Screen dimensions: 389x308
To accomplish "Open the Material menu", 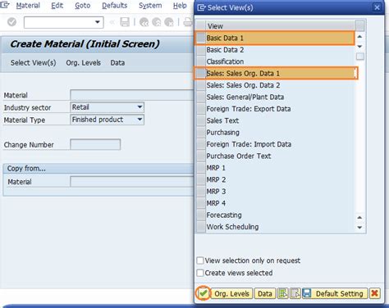I will point(28,6).
